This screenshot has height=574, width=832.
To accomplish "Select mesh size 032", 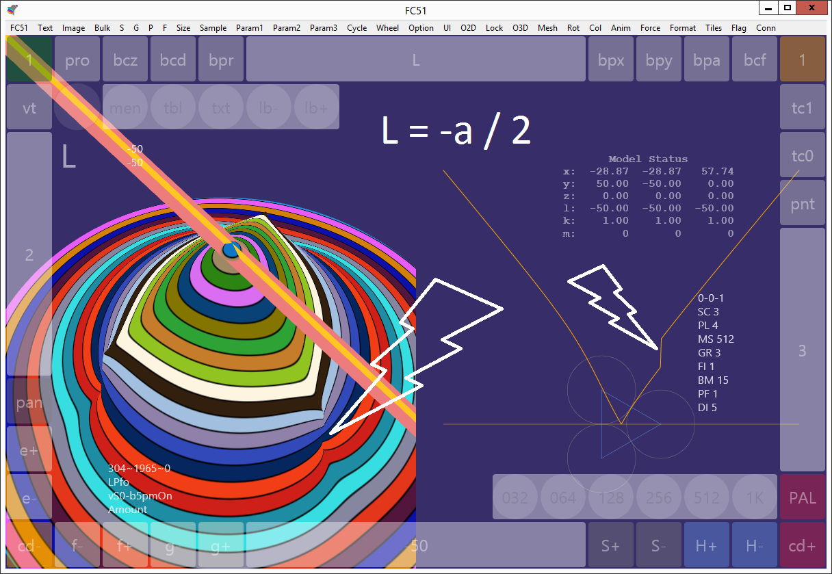I will pos(515,497).
